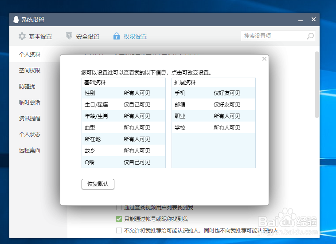Click the magnifier search icon

(x=310, y=36)
